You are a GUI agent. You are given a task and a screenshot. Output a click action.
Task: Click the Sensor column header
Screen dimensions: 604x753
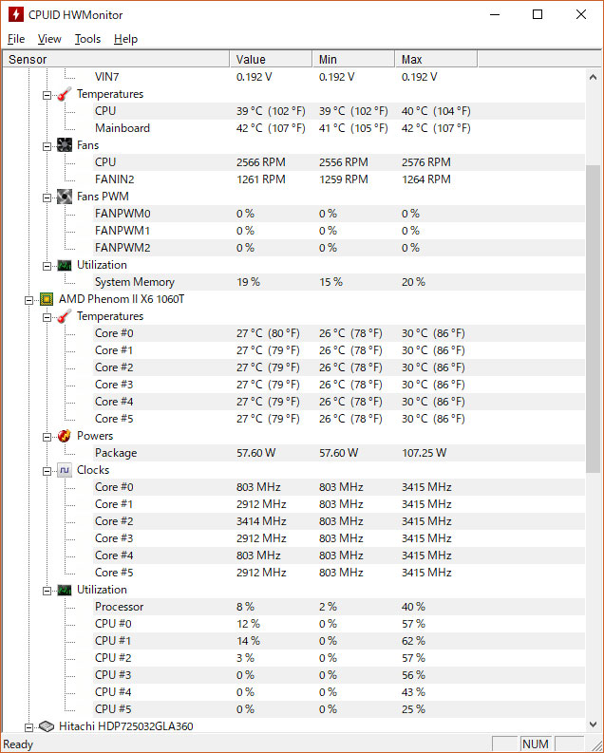coord(116,59)
